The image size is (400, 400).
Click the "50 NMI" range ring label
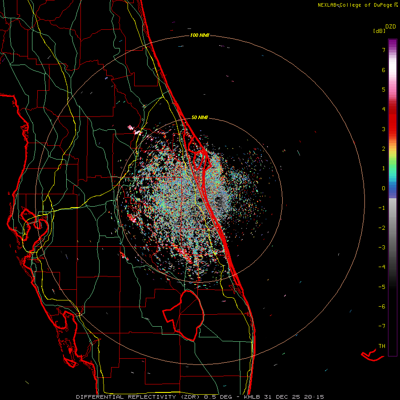(200, 117)
